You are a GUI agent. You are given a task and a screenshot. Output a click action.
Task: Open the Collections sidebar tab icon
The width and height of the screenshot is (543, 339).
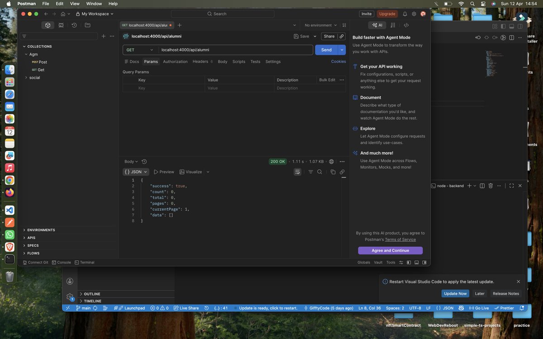coord(48,25)
